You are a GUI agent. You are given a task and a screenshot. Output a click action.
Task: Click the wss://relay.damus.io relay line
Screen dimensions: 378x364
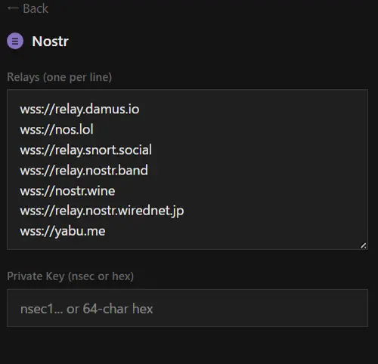tap(79, 110)
